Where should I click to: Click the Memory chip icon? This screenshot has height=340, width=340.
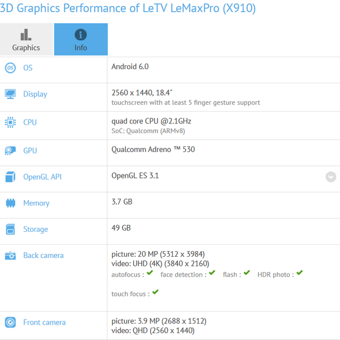(10, 203)
